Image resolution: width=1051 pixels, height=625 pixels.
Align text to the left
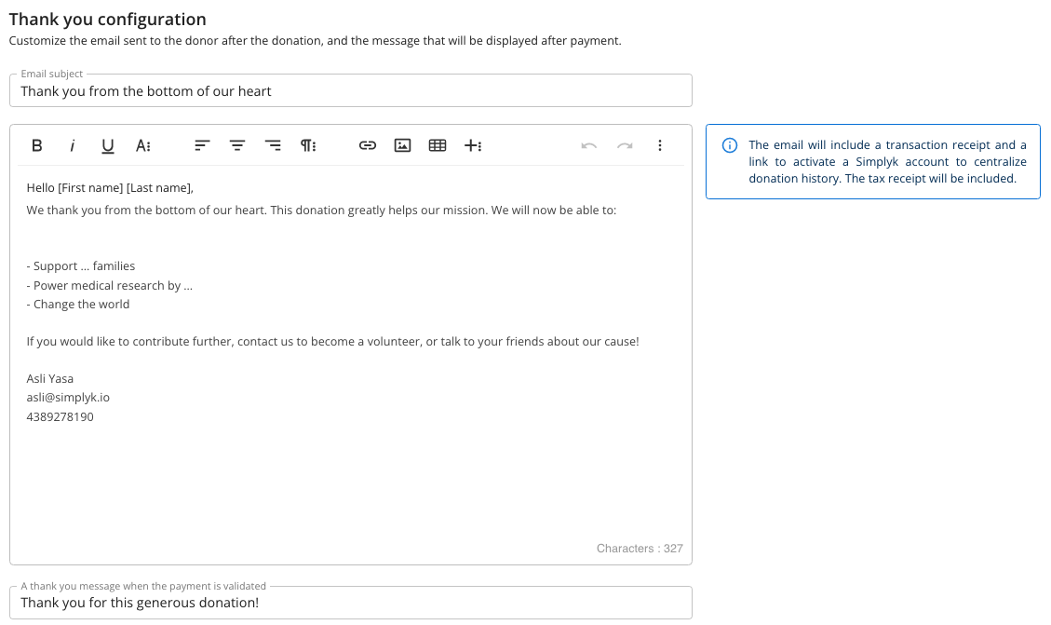tap(202, 145)
